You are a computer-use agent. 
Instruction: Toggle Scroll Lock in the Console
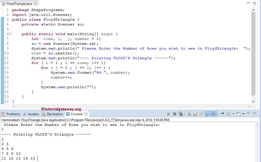[x=195, y=114]
